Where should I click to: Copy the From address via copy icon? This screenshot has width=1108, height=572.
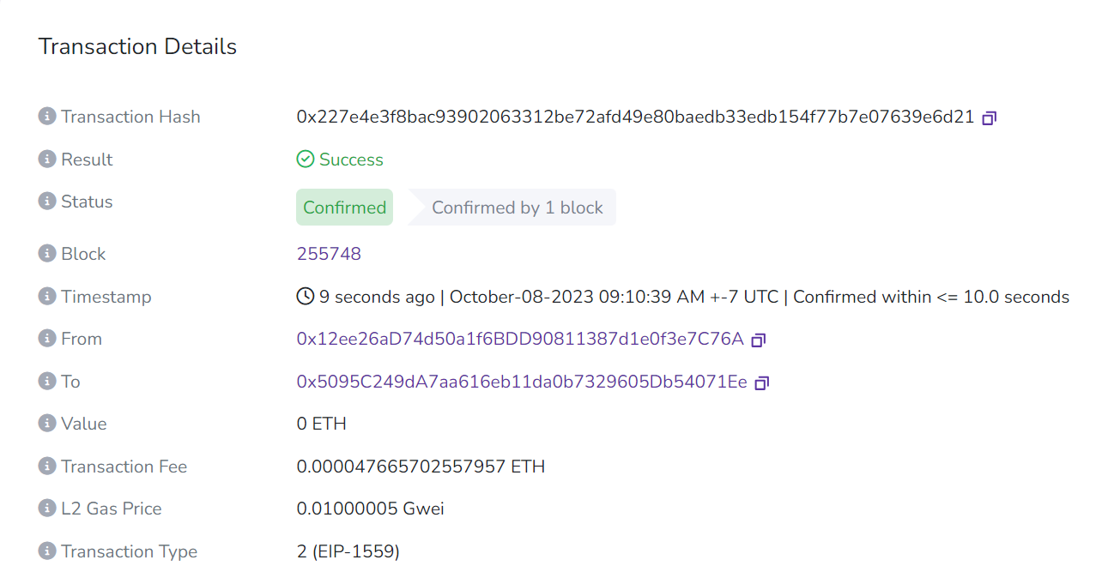point(757,339)
